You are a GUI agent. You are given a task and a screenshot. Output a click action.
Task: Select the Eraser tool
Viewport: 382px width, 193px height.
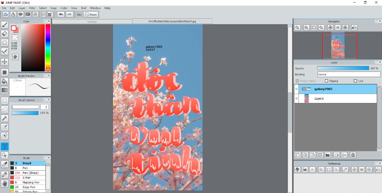tap(4, 33)
